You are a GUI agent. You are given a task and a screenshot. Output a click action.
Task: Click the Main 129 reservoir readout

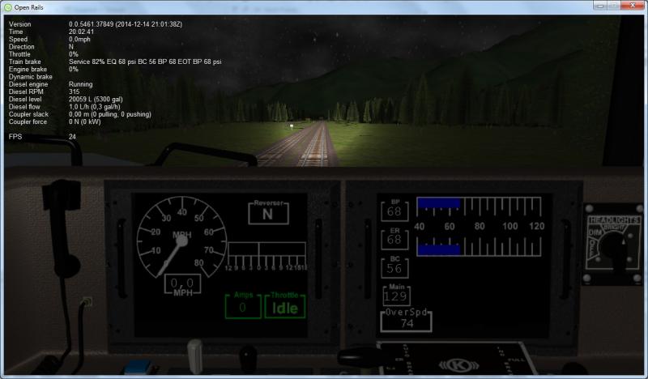396,294
